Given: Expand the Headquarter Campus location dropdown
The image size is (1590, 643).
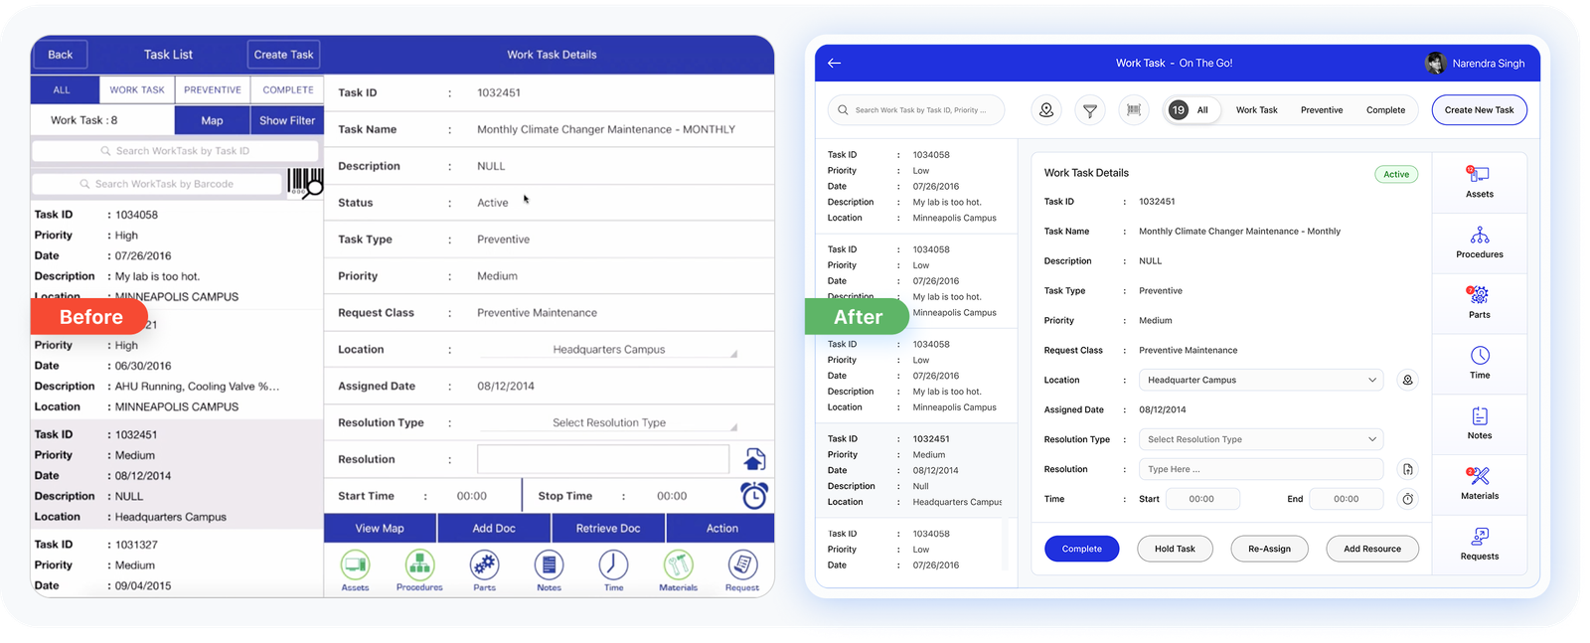Looking at the screenshot, I should [1261, 380].
